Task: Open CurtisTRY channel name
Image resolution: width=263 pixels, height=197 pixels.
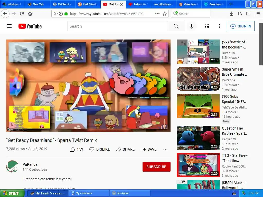Action: (229, 53)
